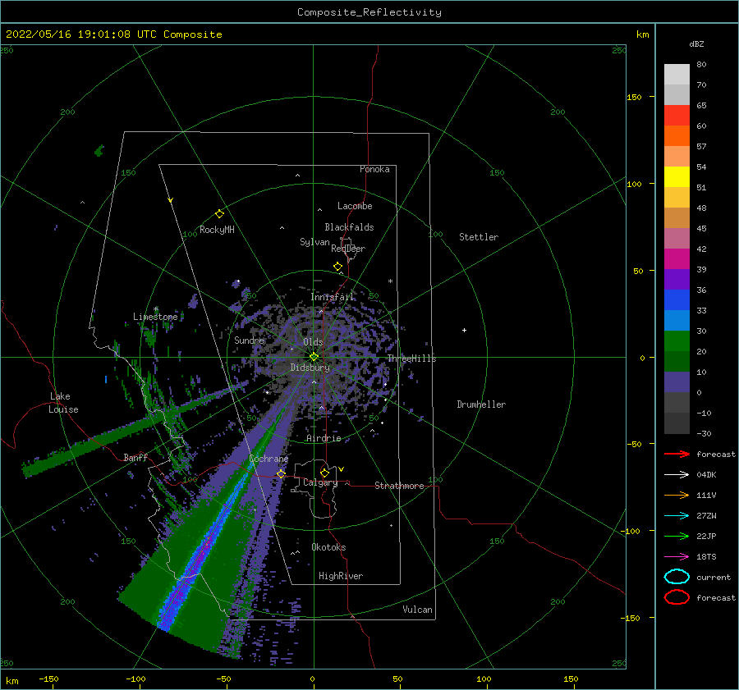This screenshot has height=690, width=739.
Task: Select the 51 dBZ yellow color swatch
Action: (x=677, y=177)
